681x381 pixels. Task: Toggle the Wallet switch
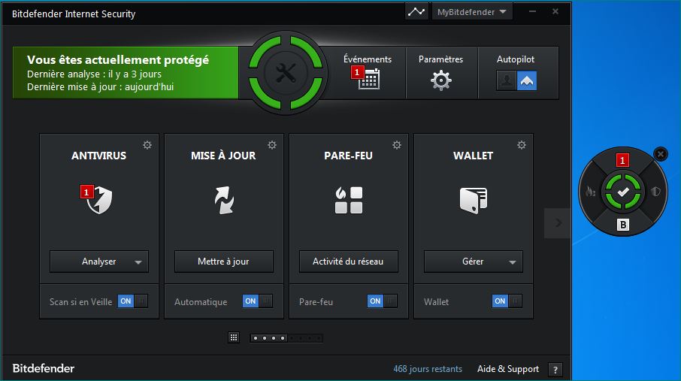point(507,301)
